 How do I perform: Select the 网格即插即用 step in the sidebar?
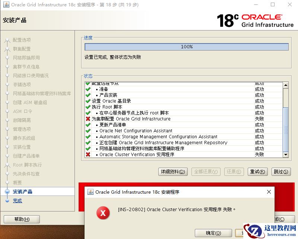pos(26,58)
